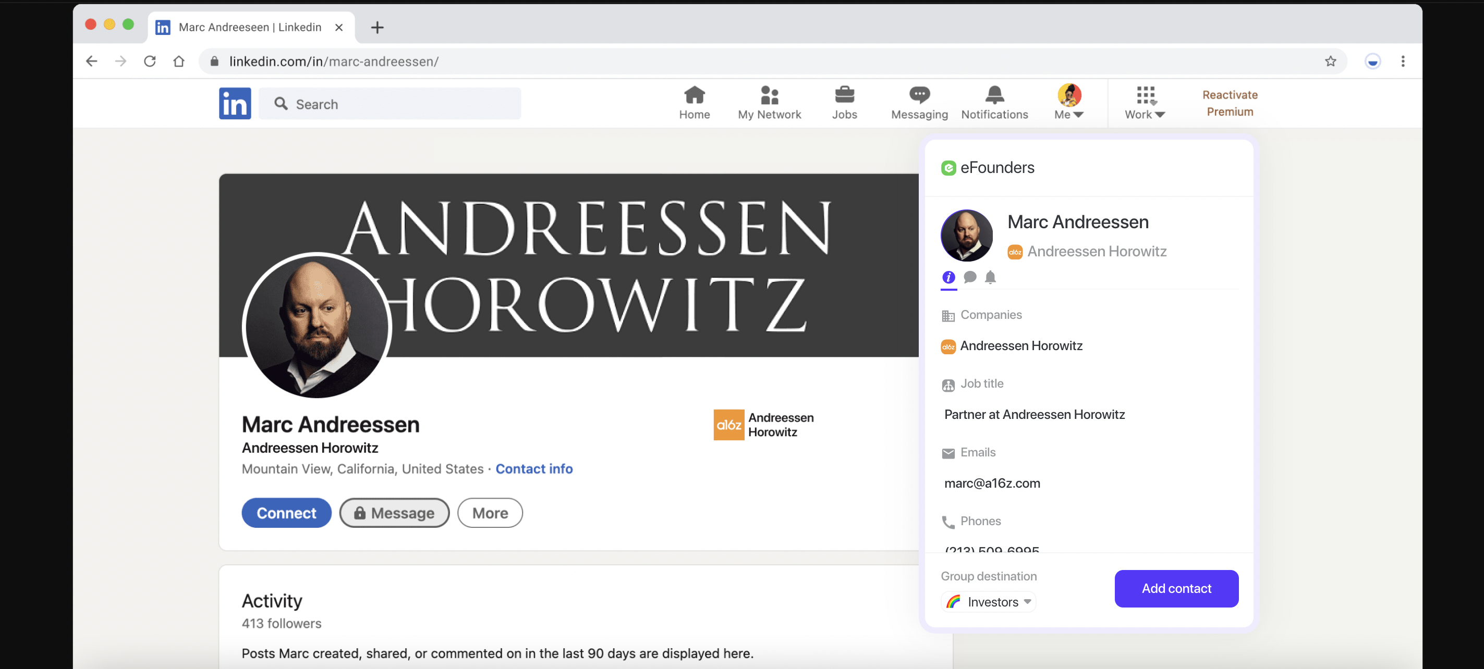This screenshot has width=1484, height=669.
Task: Open Messaging from the navigation bar
Action: point(919,103)
